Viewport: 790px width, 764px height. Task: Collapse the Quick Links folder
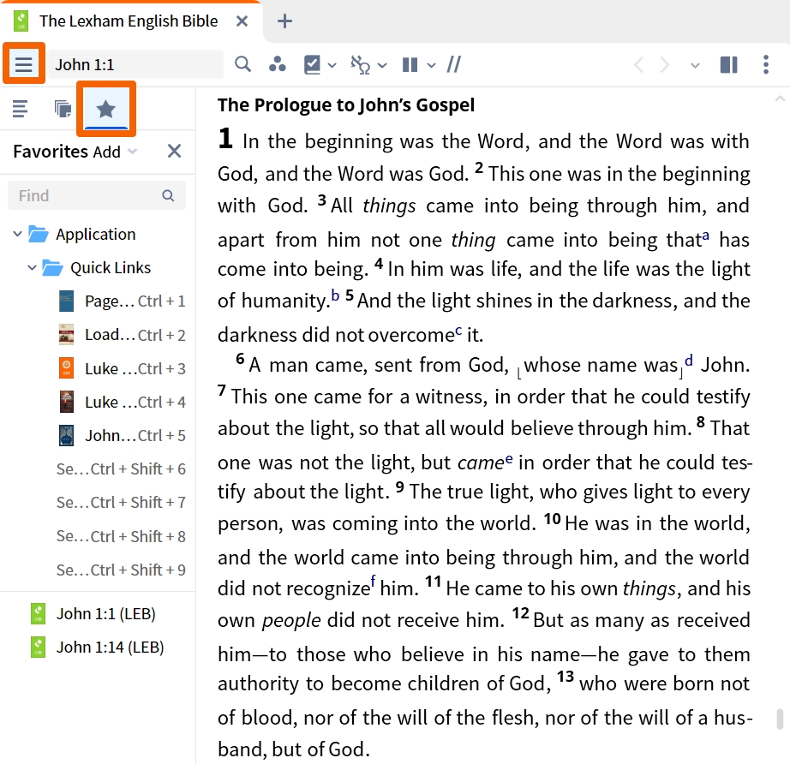[32, 267]
